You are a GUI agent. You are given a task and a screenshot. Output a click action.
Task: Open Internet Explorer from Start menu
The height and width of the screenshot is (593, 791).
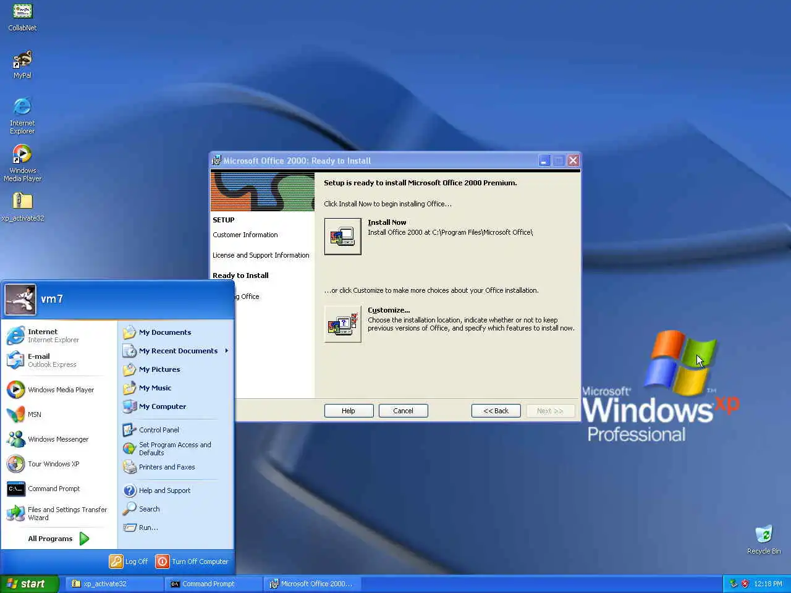point(59,335)
